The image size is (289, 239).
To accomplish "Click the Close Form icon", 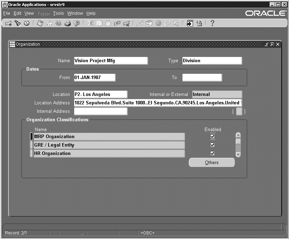I will 77,24.
